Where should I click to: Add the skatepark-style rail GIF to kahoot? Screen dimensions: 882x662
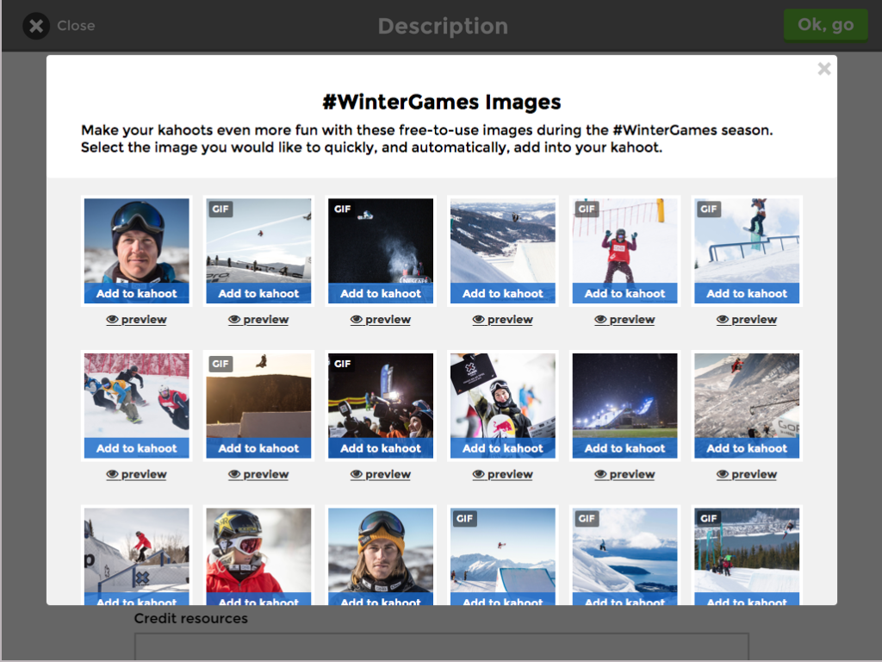coord(136,603)
